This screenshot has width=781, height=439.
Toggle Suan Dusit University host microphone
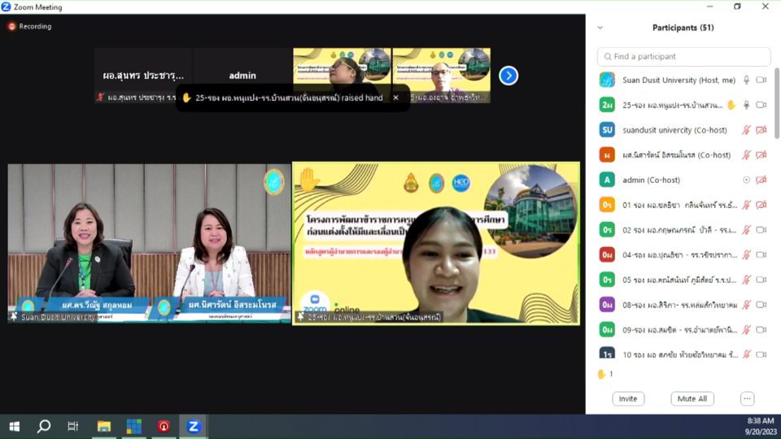746,80
